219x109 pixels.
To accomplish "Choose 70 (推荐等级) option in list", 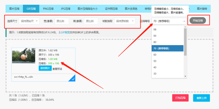I will (x=168, y=48).
